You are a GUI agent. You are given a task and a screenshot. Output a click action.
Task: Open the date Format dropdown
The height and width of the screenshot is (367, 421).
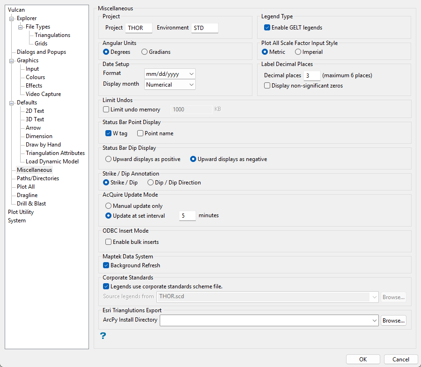coord(170,74)
